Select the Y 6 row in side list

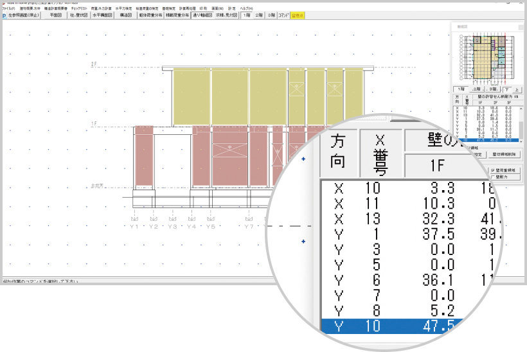click(x=486, y=129)
